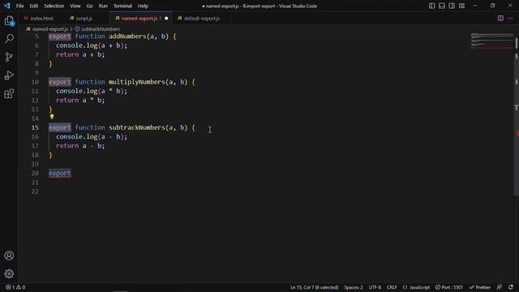Change indentation via Spaces: 2

tap(354, 287)
